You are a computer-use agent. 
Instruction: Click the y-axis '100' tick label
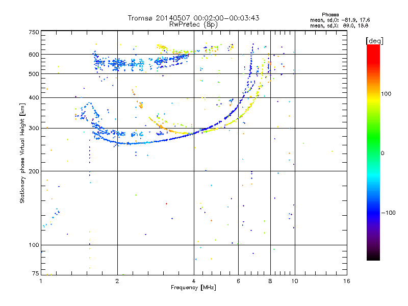click(x=34, y=245)
